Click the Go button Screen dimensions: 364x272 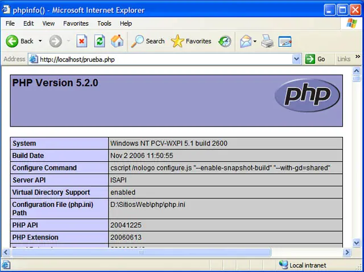[315, 59]
